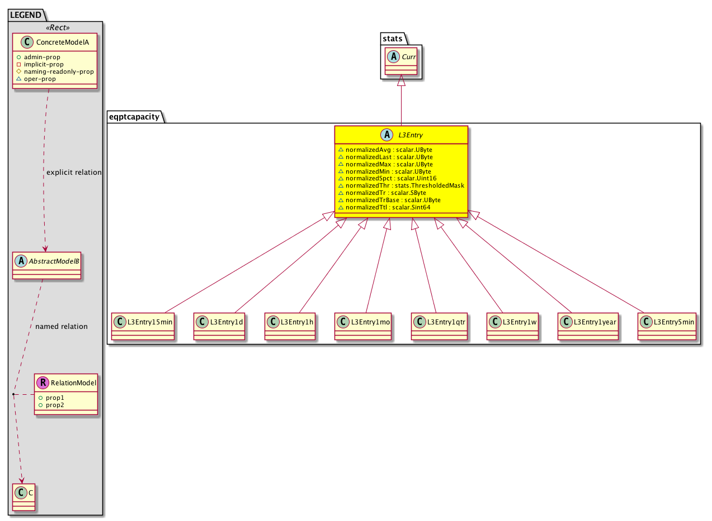This screenshot has height=521, width=712.
Task: Click the L3Entry1mo class label
Action: pos(369,322)
